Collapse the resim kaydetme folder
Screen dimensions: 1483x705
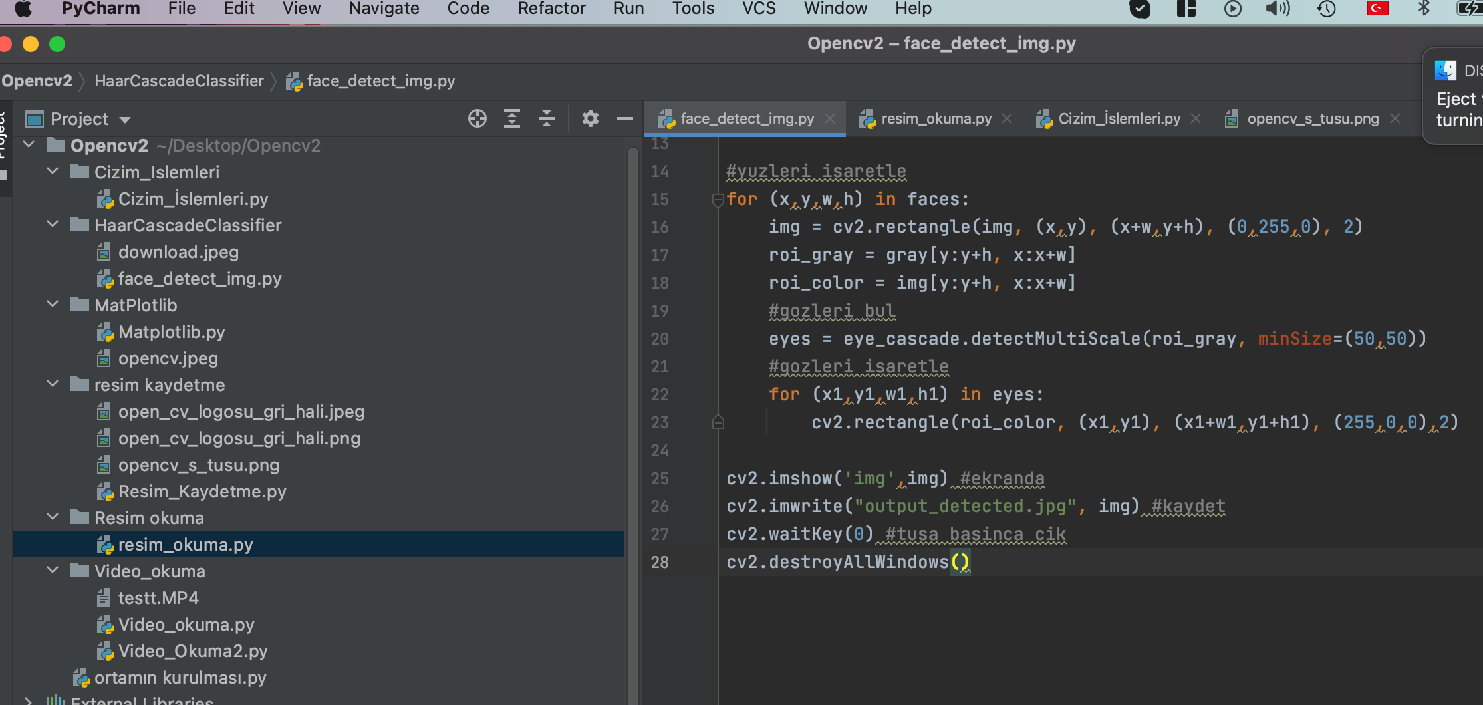tap(53, 384)
